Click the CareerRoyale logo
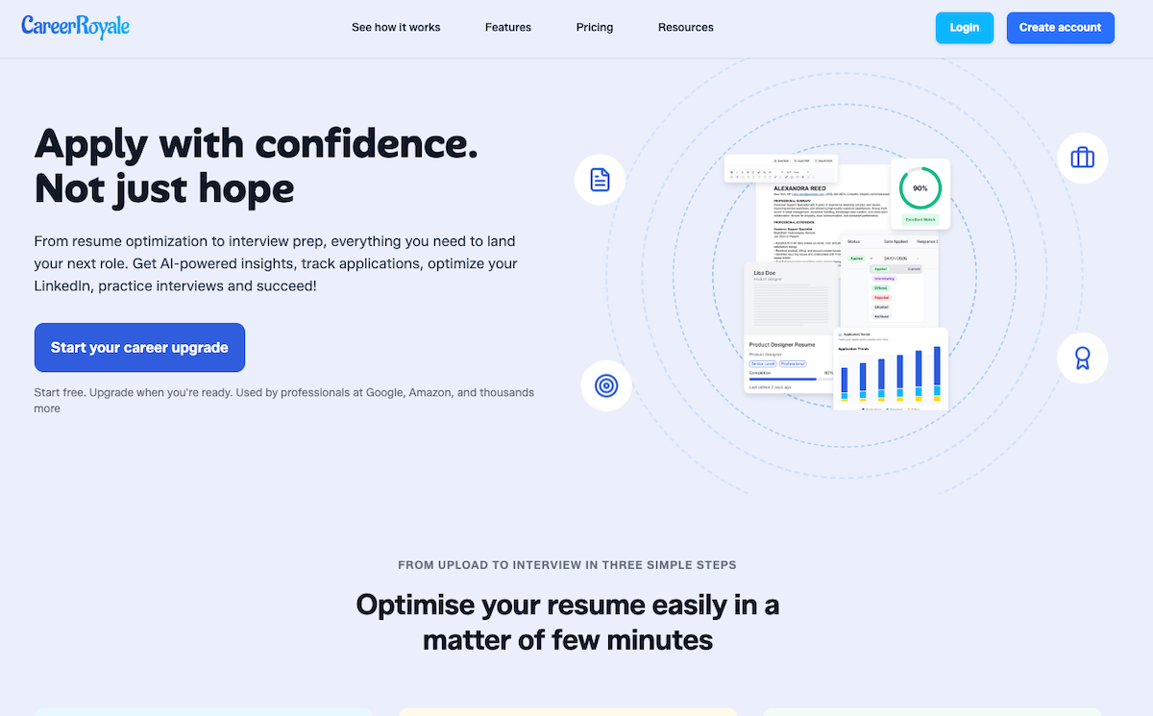 pos(75,27)
